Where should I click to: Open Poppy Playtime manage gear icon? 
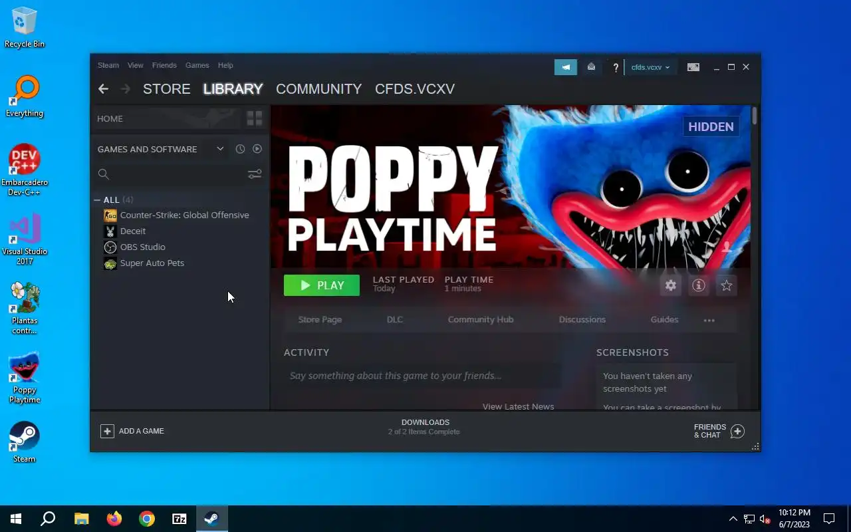pos(671,285)
